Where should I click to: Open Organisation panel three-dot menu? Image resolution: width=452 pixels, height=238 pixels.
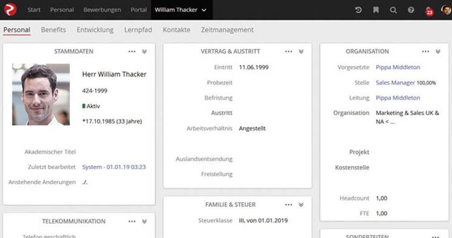[425, 51]
